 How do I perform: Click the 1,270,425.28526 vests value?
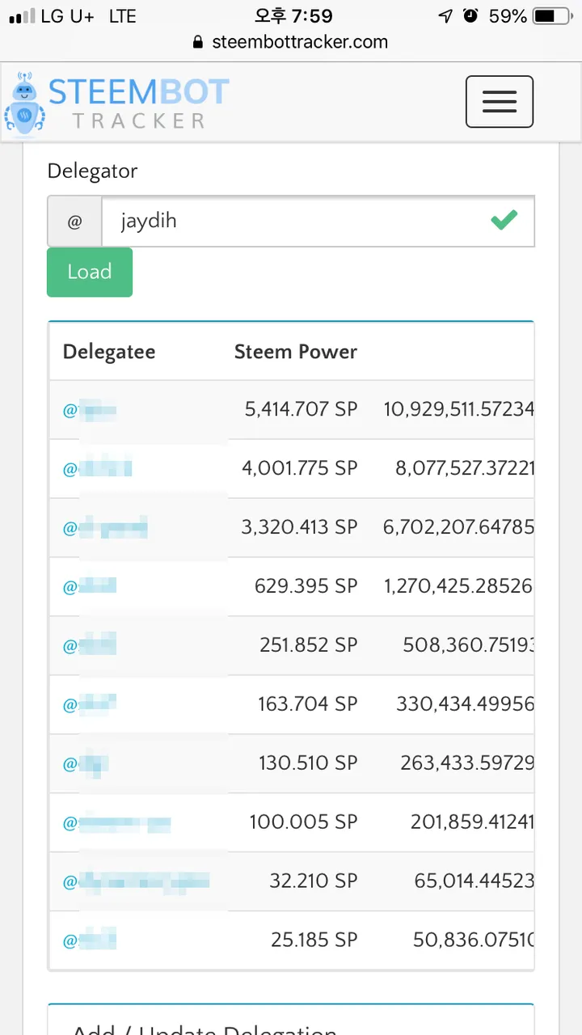458,586
